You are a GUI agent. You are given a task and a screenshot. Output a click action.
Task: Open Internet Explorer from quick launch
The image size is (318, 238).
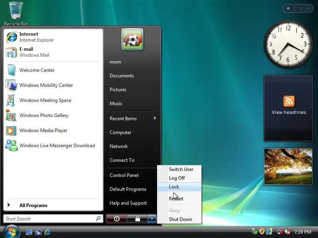click(47, 232)
